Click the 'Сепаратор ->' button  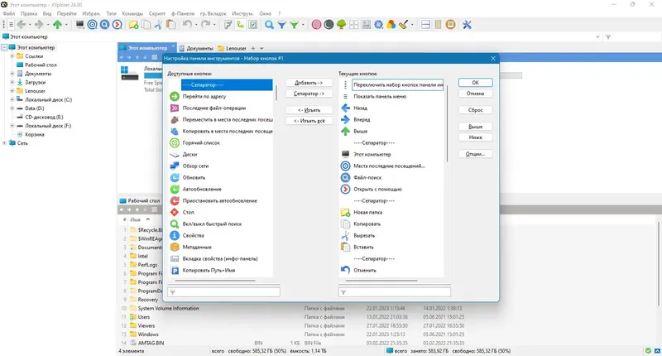309,94
